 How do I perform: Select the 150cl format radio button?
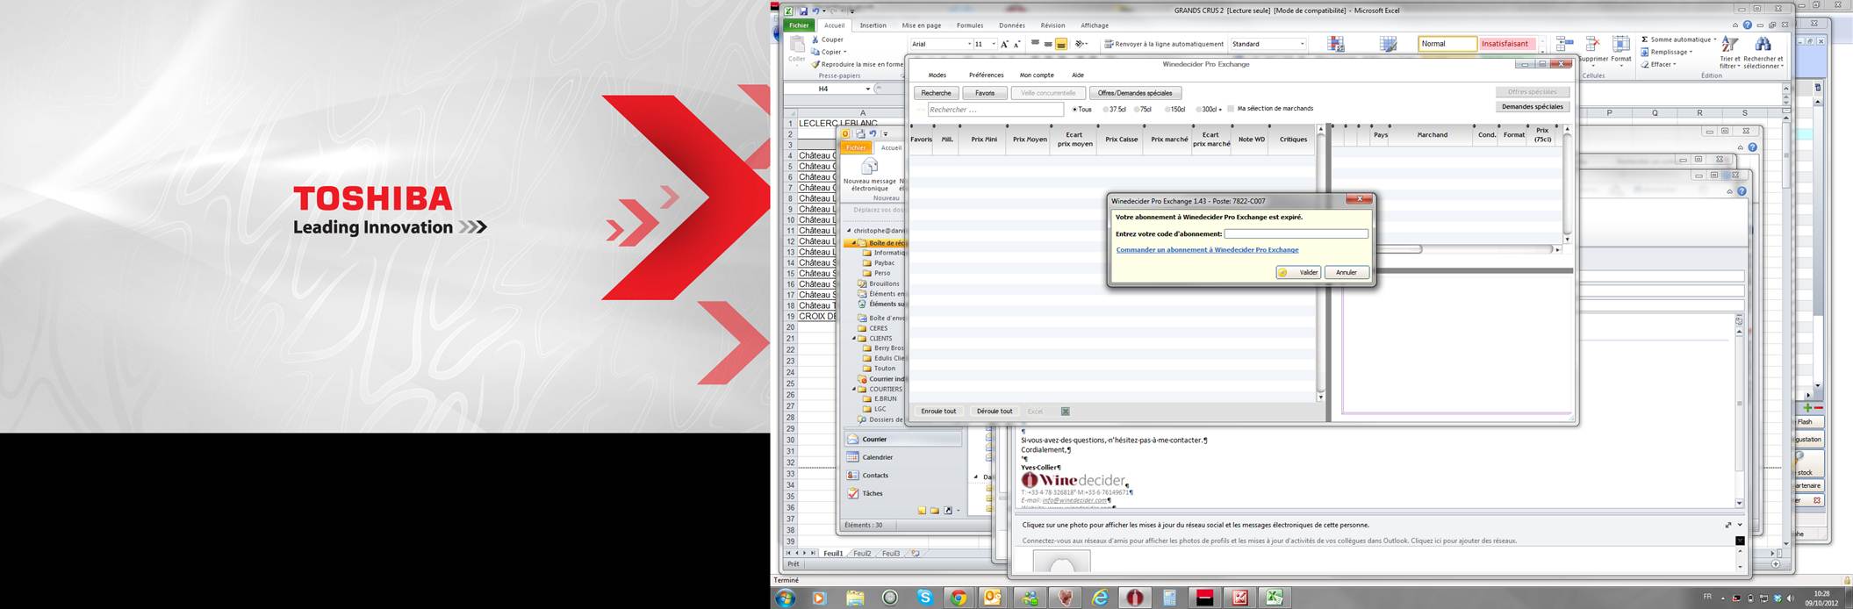pos(1167,110)
